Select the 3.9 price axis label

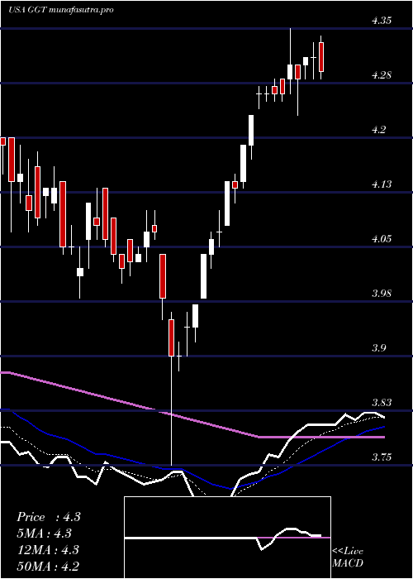coord(378,348)
